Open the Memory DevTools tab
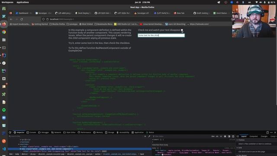The height and width of the screenshot is (156, 277). point(98,133)
